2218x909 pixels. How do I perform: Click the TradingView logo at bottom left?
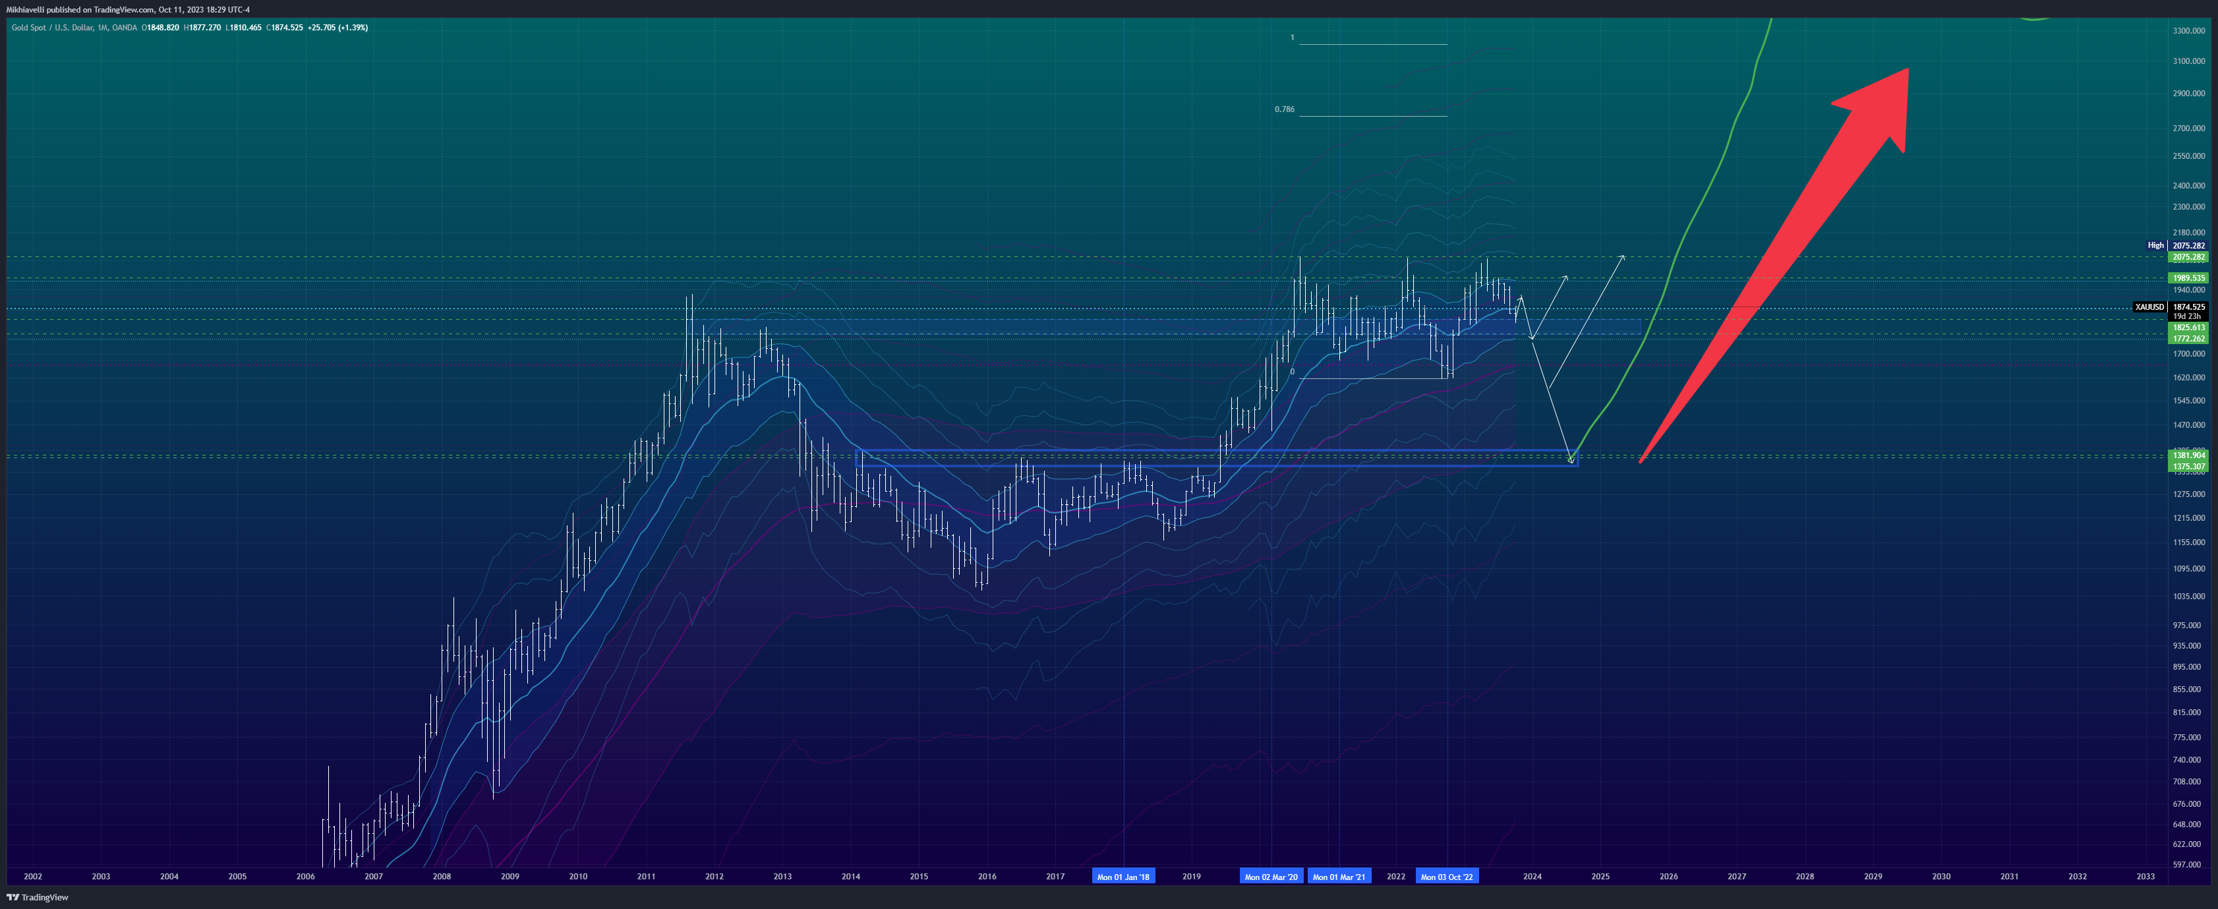(x=37, y=897)
